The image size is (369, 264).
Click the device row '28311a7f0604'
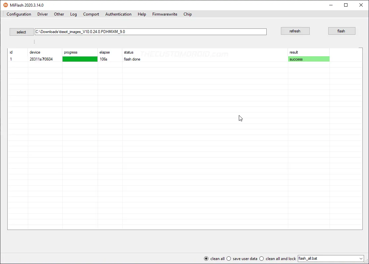coord(45,59)
